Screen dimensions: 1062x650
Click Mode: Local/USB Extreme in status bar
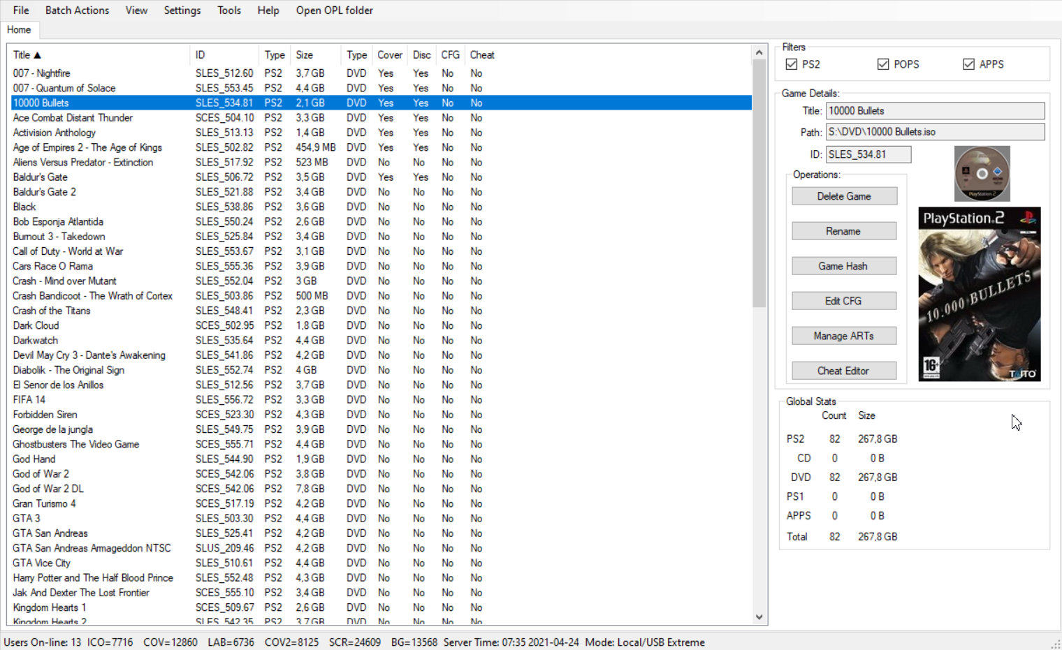(645, 642)
